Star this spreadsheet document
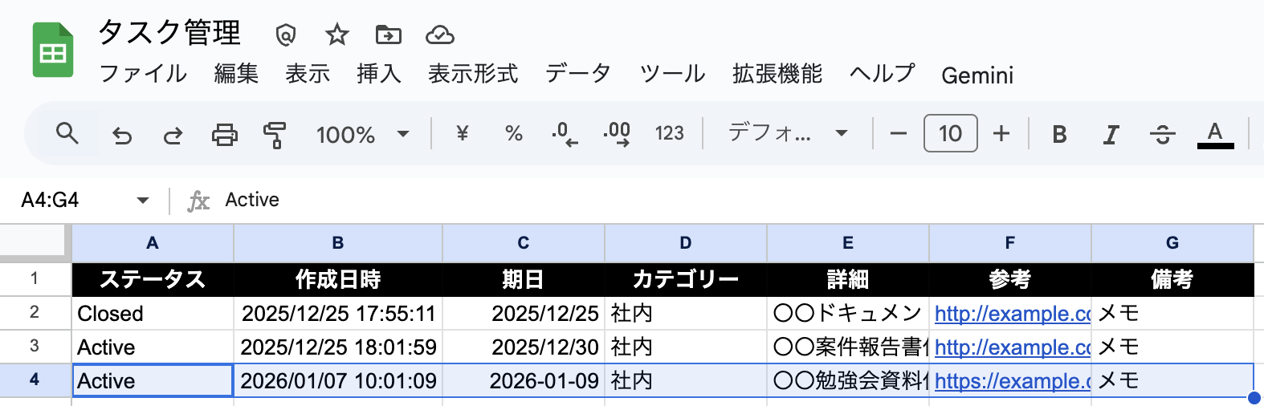 tap(337, 35)
